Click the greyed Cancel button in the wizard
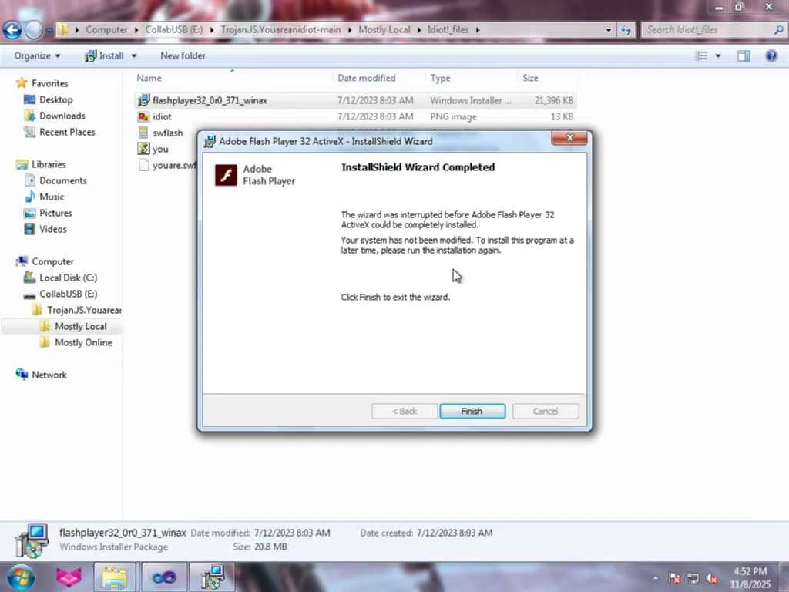This screenshot has height=592, width=789. [546, 412]
